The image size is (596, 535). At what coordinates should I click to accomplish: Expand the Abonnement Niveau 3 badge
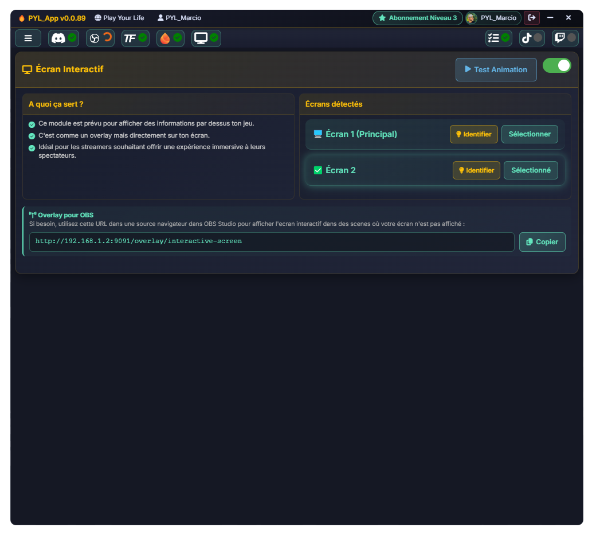pyautogui.click(x=417, y=18)
